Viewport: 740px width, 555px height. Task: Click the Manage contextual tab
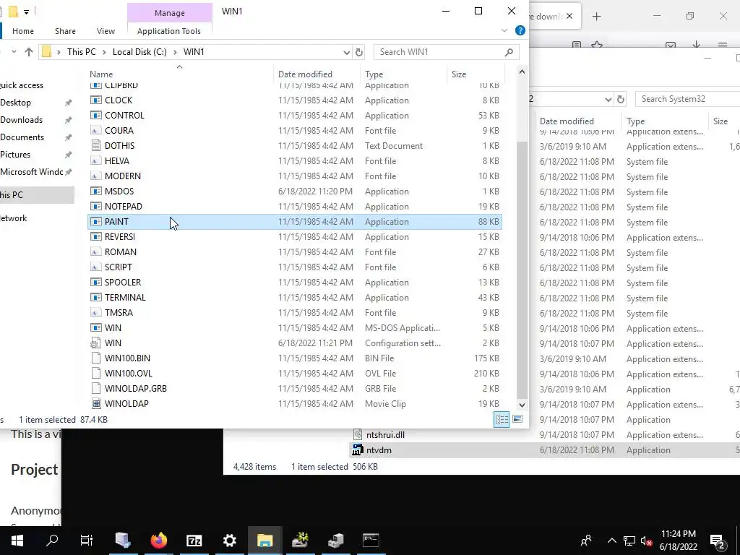pyautogui.click(x=169, y=13)
